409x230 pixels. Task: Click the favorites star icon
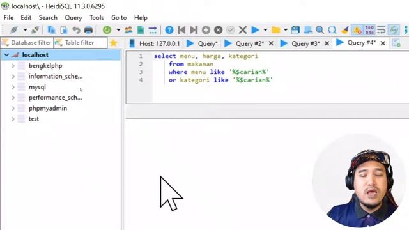[x=114, y=43]
